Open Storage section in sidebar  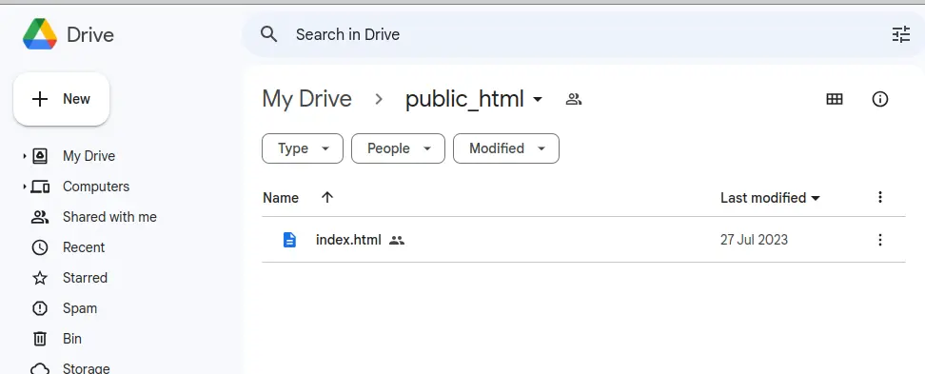coord(87,368)
